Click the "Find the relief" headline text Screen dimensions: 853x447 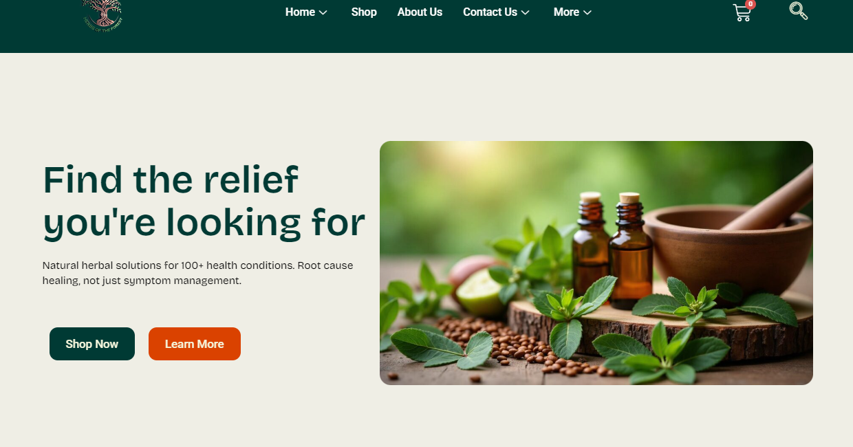click(x=171, y=179)
